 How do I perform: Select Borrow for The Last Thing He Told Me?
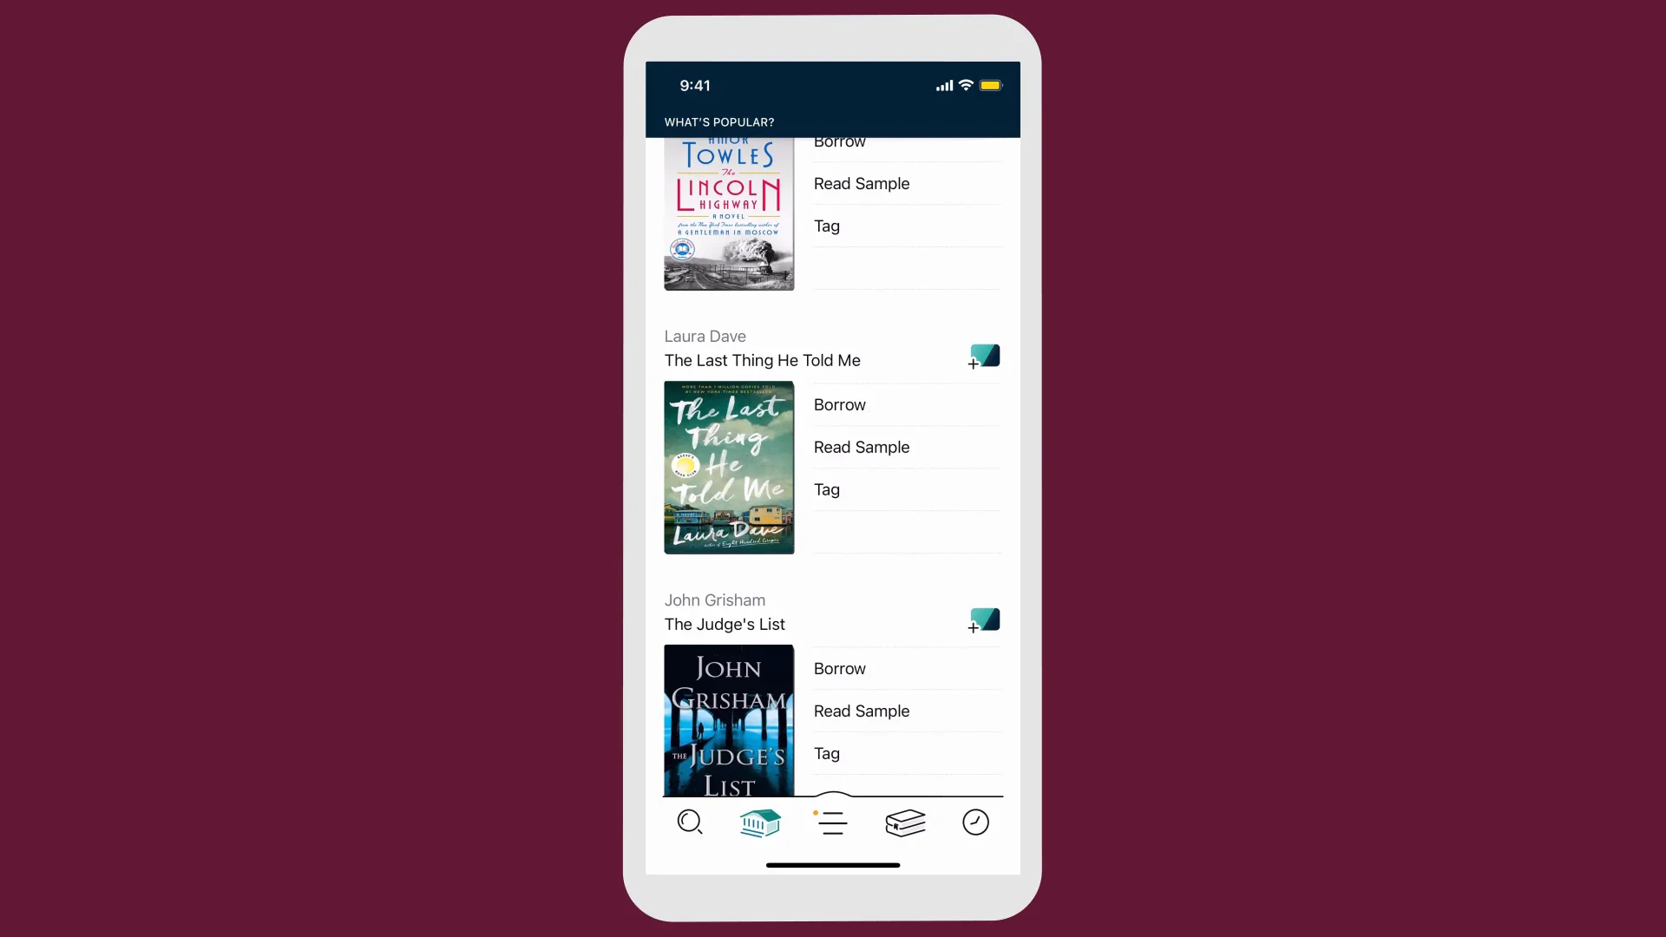click(840, 405)
